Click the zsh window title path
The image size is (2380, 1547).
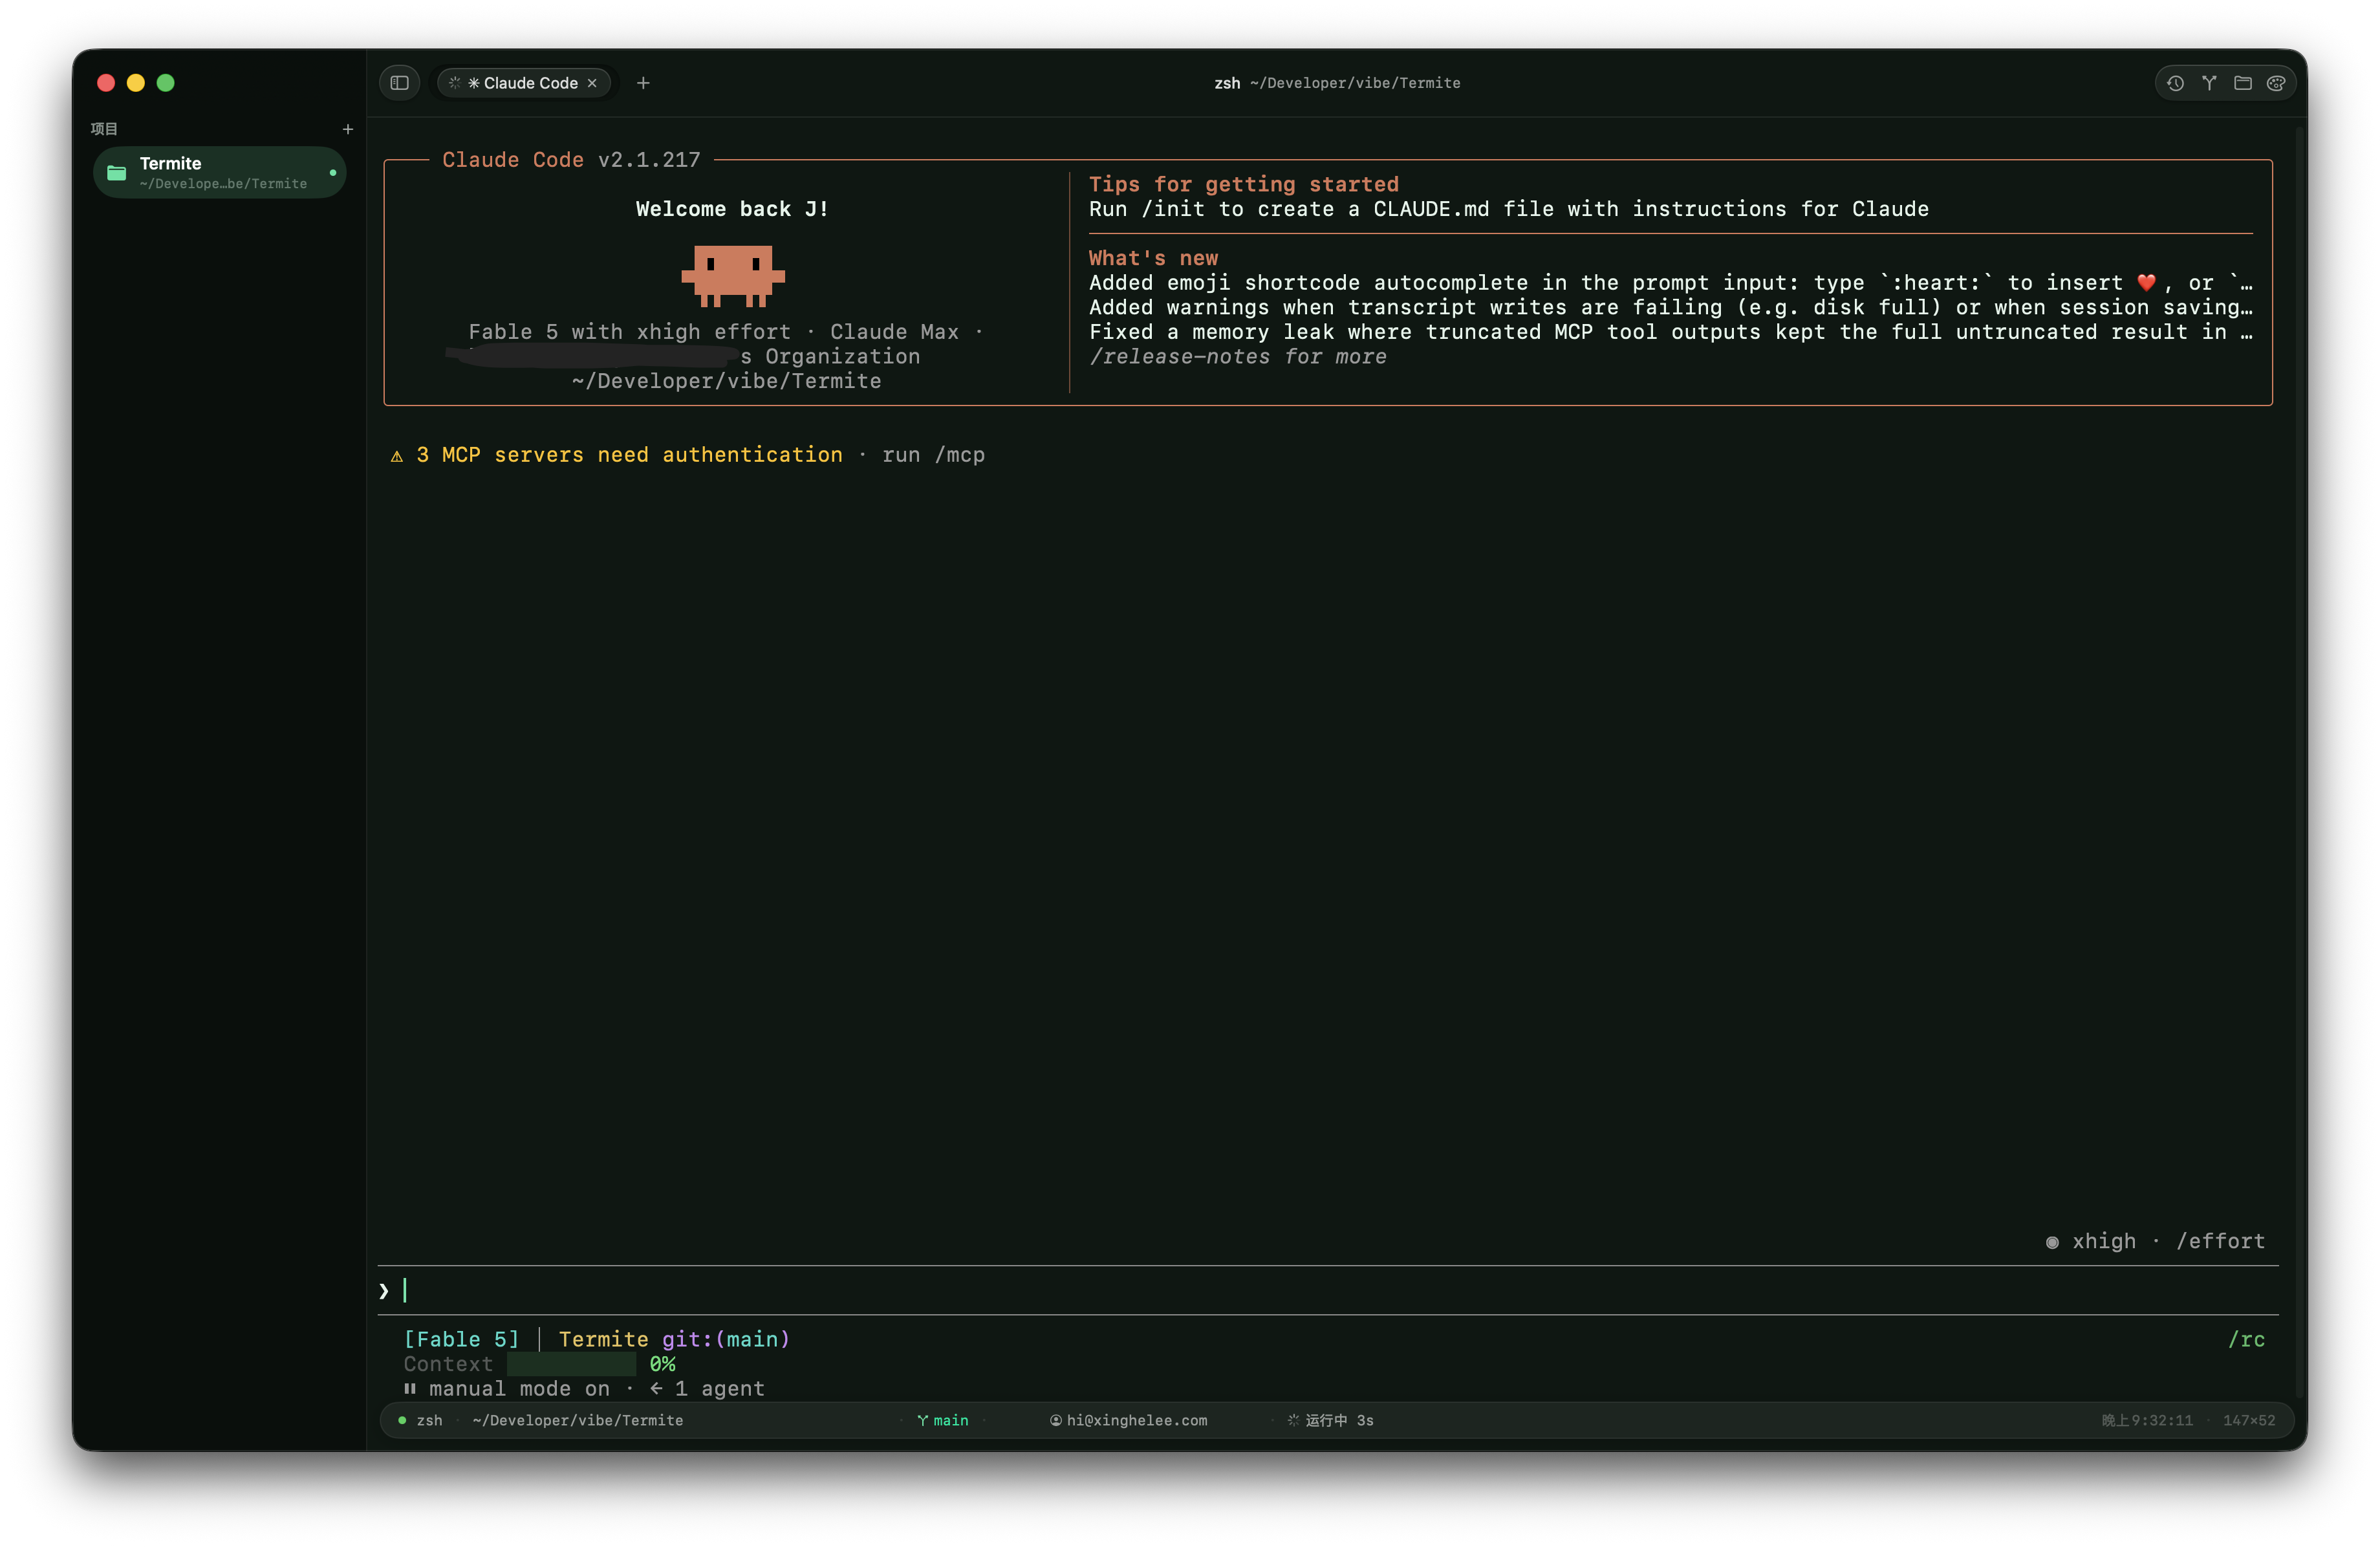[x=1337, y=83]
